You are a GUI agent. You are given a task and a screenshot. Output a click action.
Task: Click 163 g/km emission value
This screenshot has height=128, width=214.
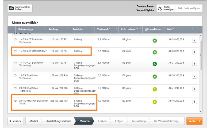pos(126,101)
